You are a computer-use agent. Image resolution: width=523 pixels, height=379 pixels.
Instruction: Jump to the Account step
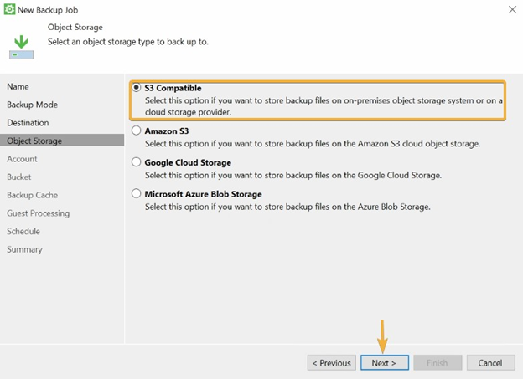(22, 159)
